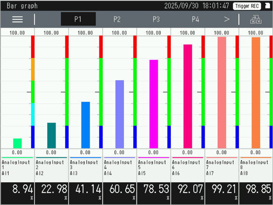Screen dimensions: 273x205
Task: Click the Bar graph title text
Action: pos(22,6)
